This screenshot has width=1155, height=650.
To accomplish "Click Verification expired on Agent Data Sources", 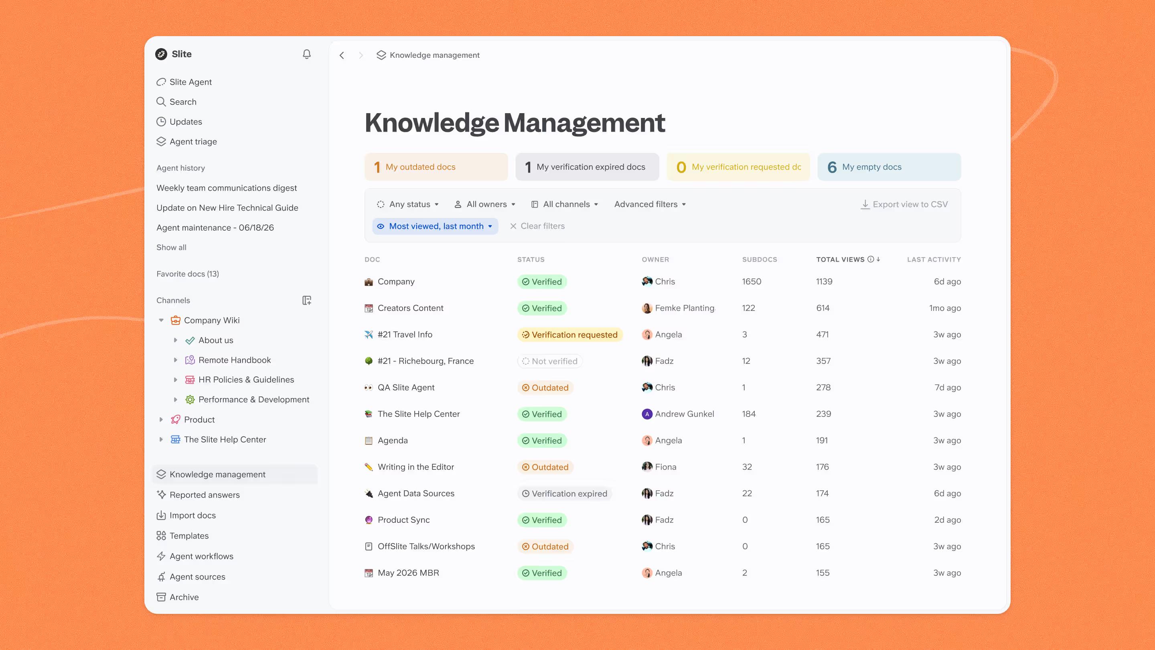I will 565,494.
